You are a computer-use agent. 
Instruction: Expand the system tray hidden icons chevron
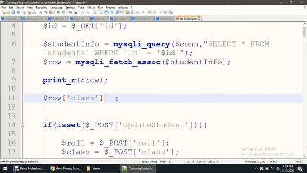(x=256, y=169)
